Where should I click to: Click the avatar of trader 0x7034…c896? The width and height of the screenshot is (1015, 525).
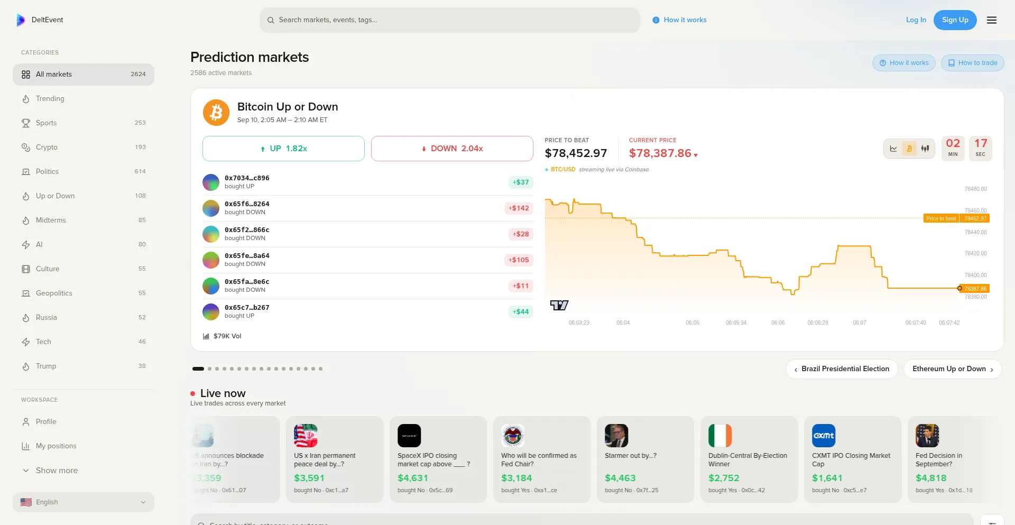click(x=211, y=182)
